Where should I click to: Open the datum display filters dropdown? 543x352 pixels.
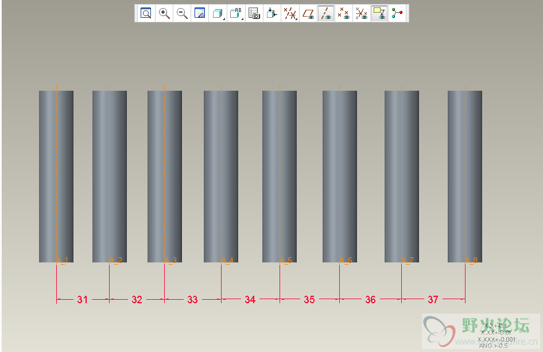[290, 13]
